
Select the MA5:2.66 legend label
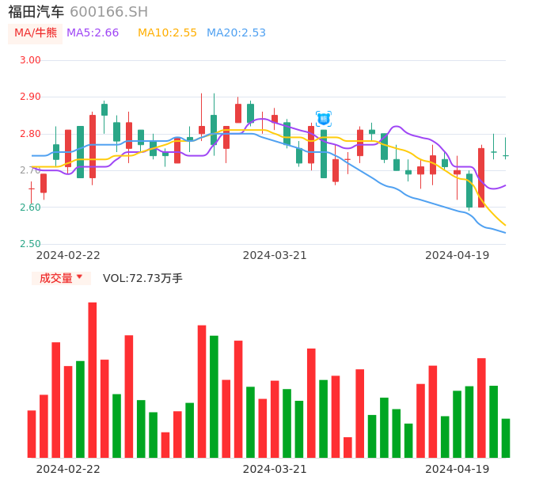click(93, 33)
